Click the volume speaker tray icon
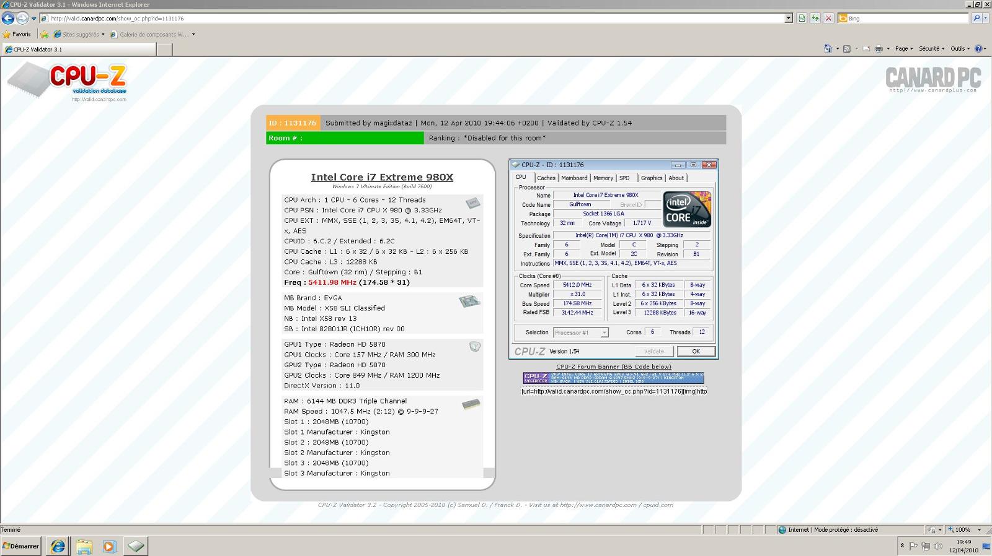The height and width of the screenshot is (556, 992). [937, 546]
